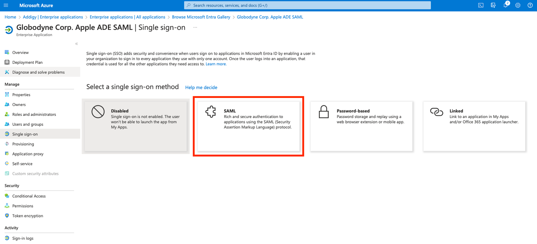Open Cloud Shell from top bar
Viewport: 537px width, 244px height.
click(481, 5)
